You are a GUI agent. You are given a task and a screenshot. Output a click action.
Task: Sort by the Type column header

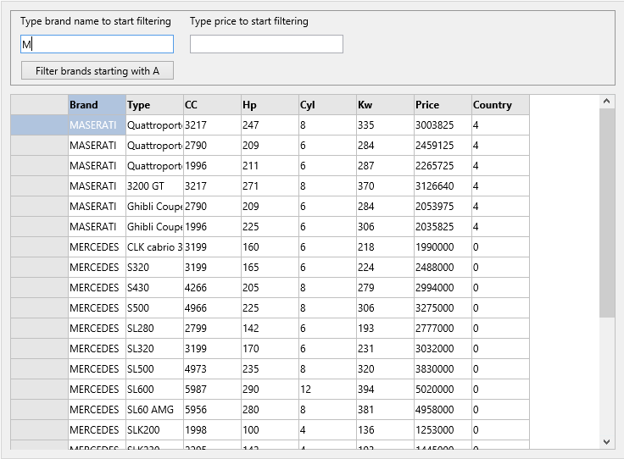[155, 105]
